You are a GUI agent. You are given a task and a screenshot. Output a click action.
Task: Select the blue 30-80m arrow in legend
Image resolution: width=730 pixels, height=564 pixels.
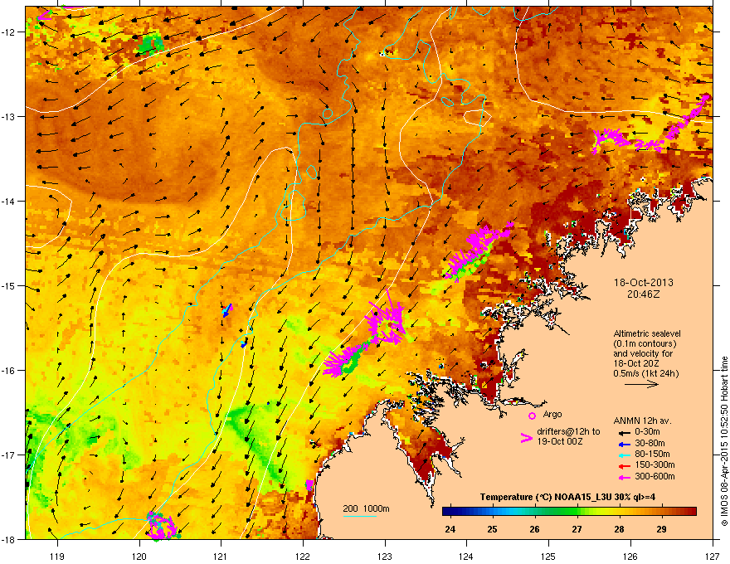coord(625,444)
